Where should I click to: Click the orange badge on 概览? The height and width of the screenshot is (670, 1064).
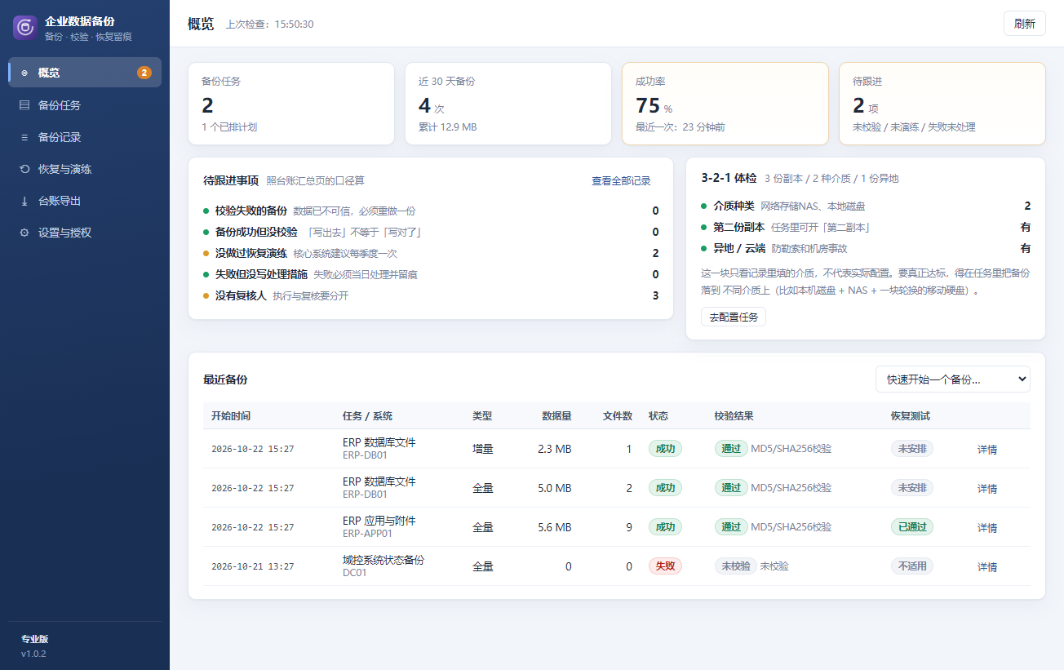coord(144,73)
